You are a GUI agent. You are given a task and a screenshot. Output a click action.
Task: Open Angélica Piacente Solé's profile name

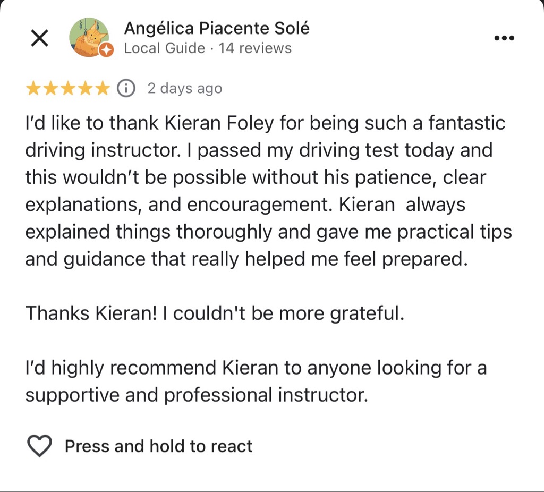[216, 28]
